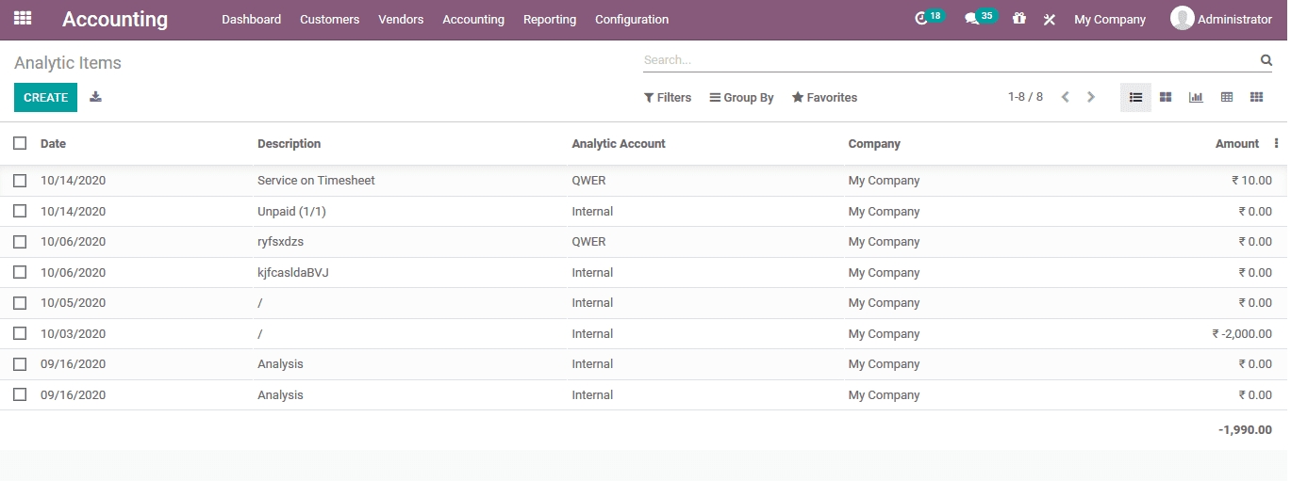Click the search magnifier icon

point(1266,60)
